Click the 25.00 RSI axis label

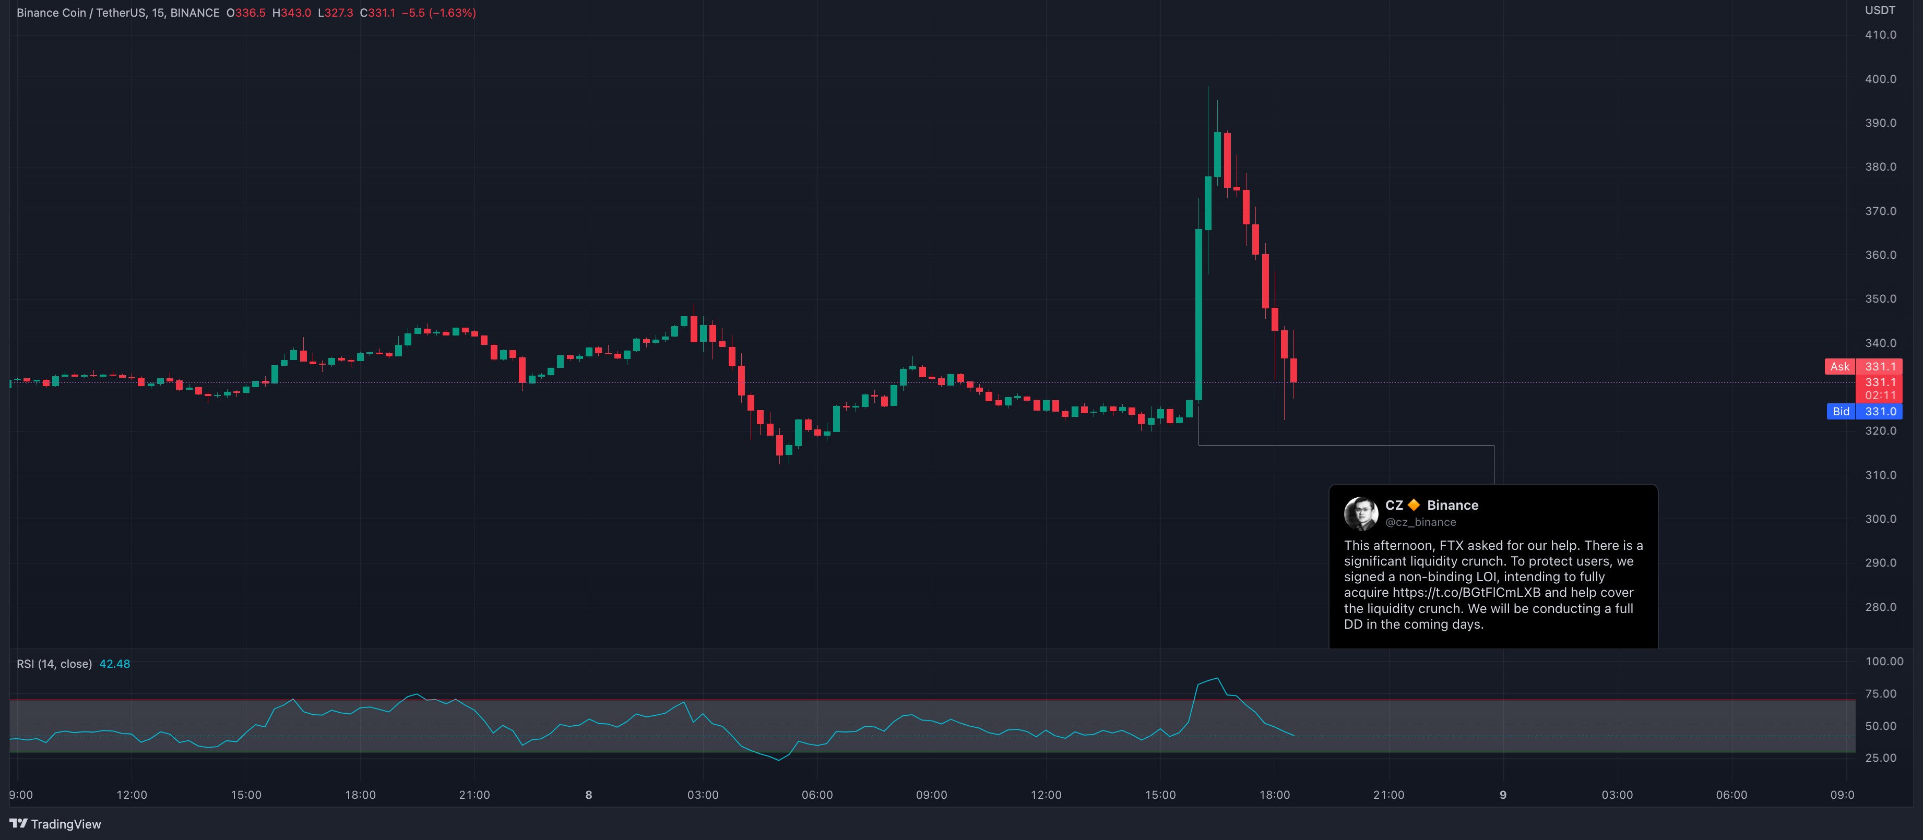pyautogui.click(x=1880, y=758)
